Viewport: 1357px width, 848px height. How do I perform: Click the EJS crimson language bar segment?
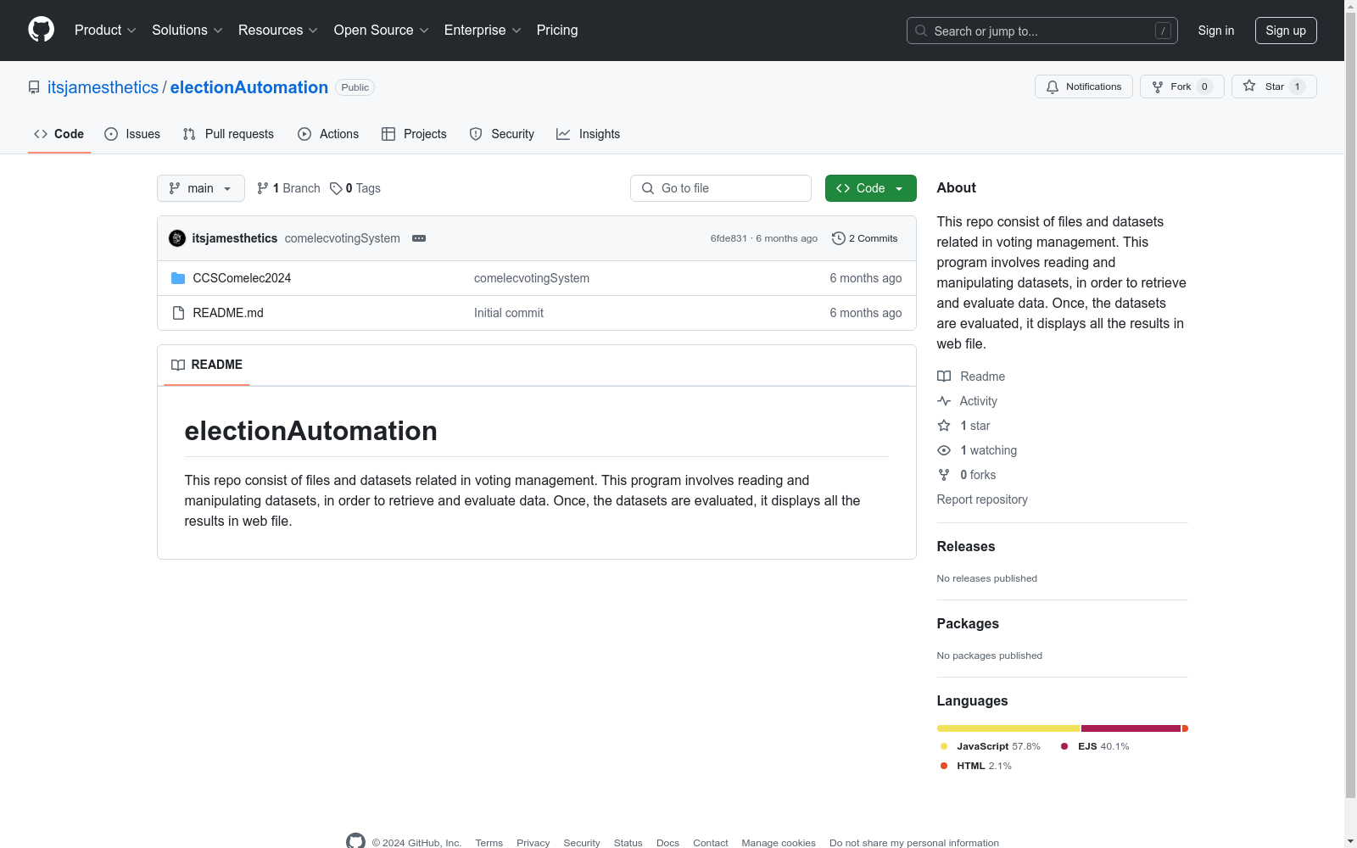pos(1131,728)
